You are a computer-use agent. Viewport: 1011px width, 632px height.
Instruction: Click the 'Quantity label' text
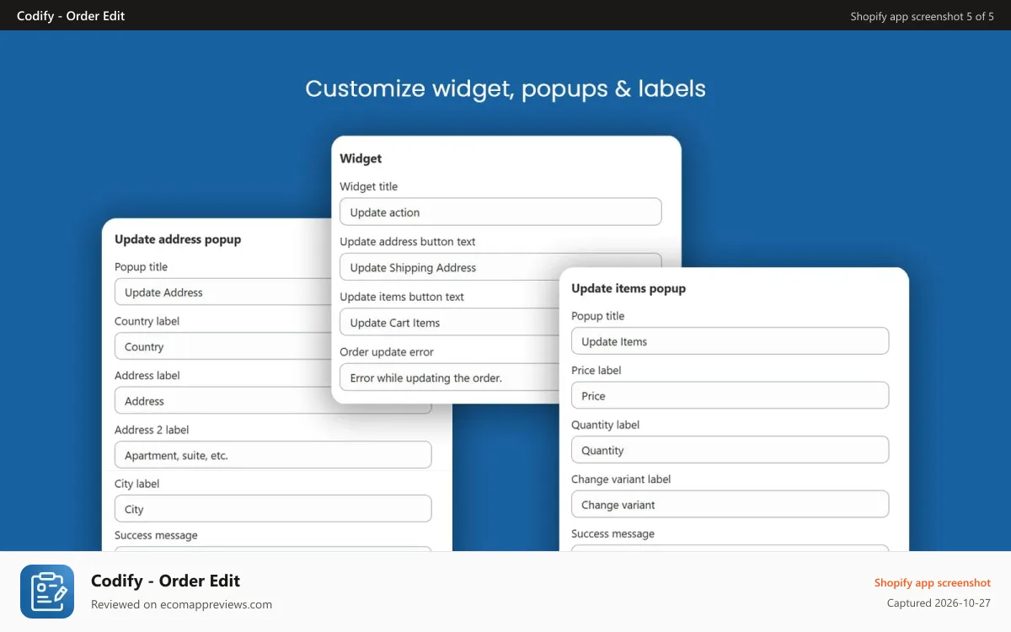click(x=605, y=425)
